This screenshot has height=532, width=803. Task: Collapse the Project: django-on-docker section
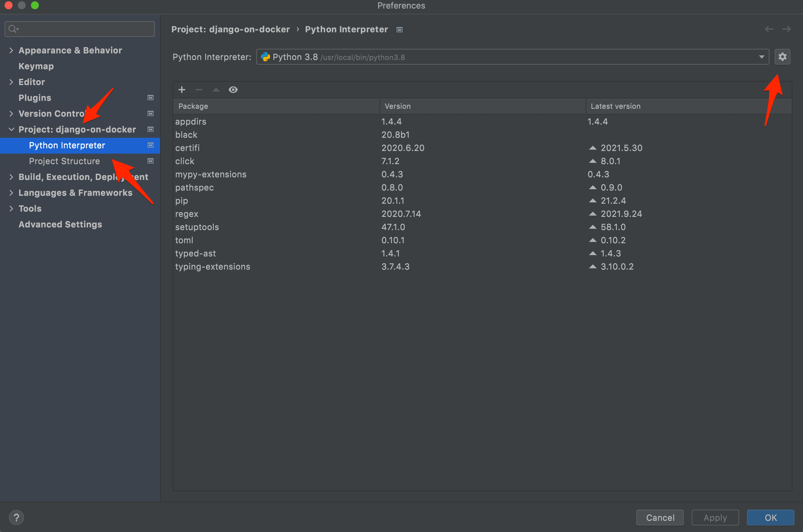click(12, 129)
